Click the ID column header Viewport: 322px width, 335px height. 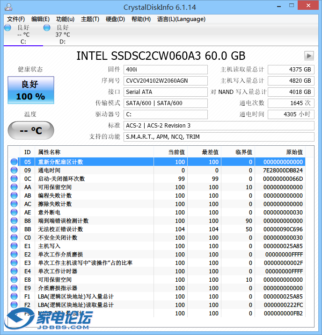(28, 152)
